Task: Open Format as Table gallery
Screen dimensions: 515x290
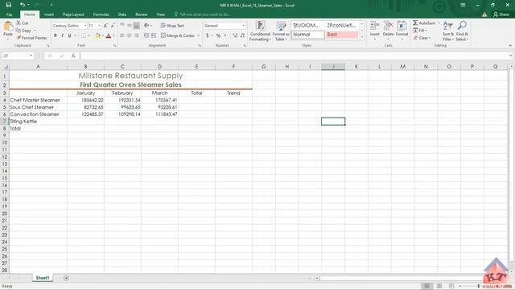Action: pos(281,31)
